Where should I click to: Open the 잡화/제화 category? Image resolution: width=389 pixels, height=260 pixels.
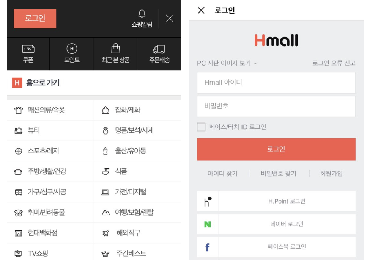tap(128, 110)
